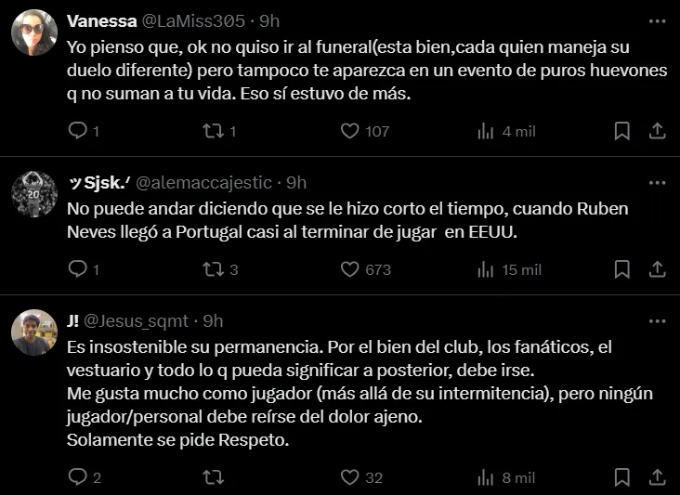Share the Ruben Neves tweet

656,269
